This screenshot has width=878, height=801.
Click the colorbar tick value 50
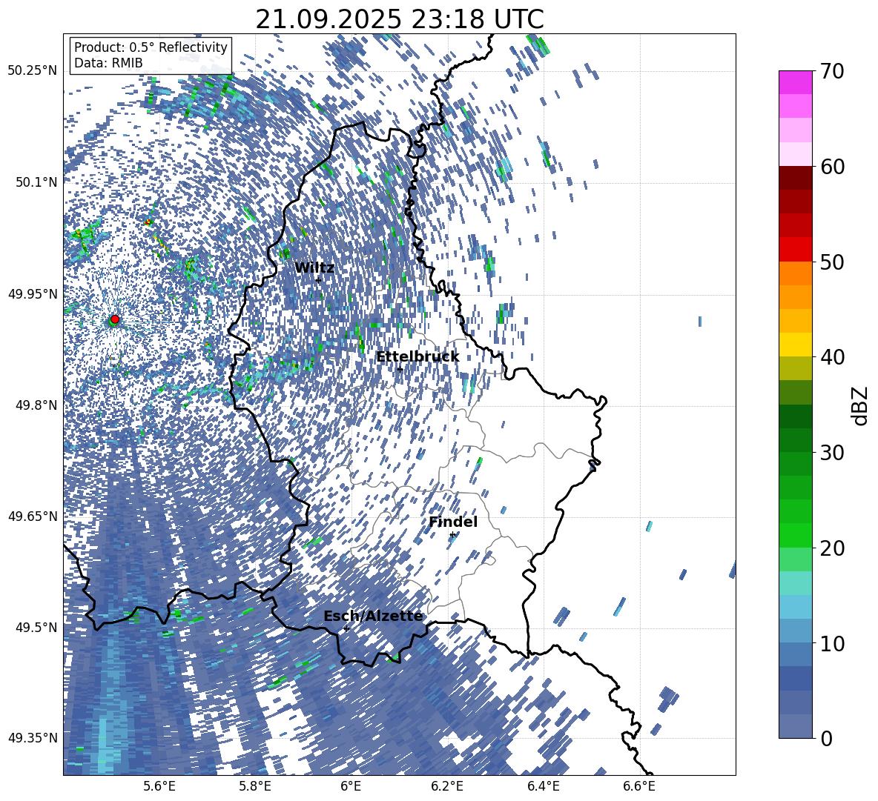[832, 262]
